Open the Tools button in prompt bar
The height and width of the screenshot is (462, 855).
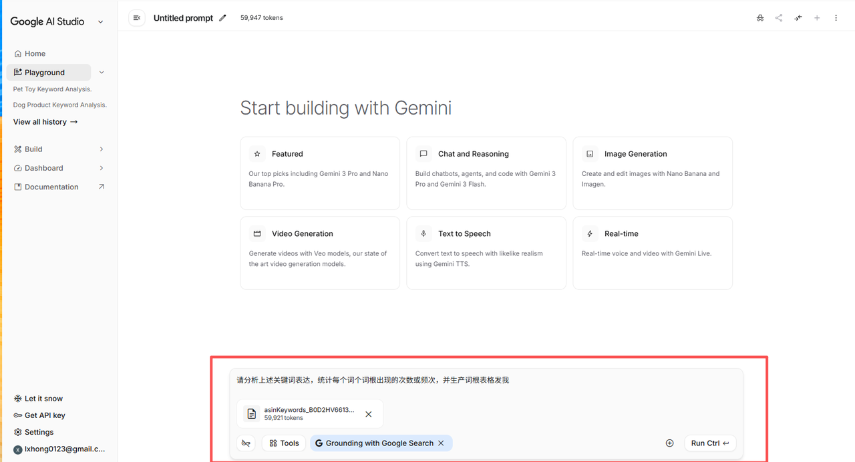pyautogui.click(x=284, y=443)
